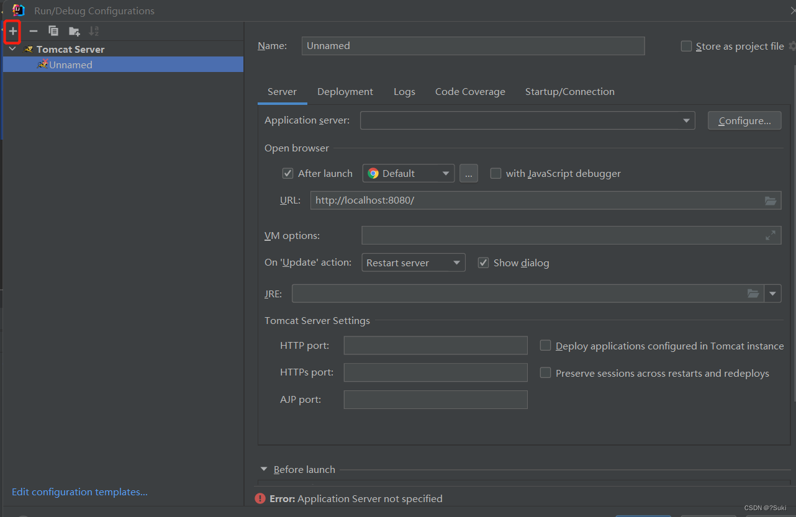Click the Configure... button
This screenshot has width=796, height=517.
click(744, 120)
